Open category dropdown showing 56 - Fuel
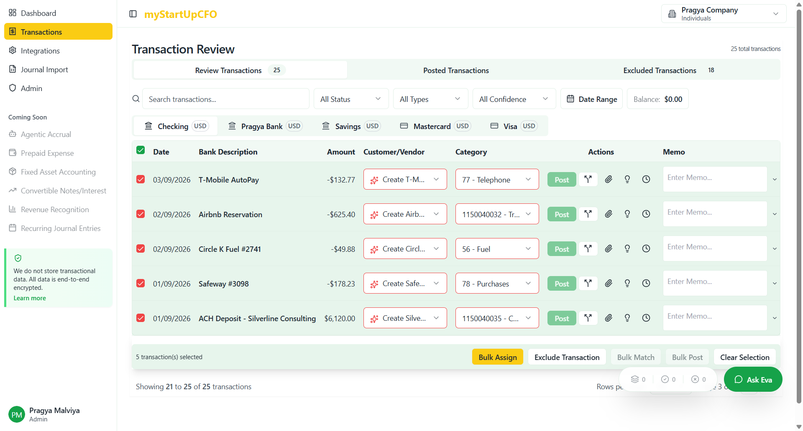Image resolution: width=803 pixels, height=431 pixels. pyautogui.click(x=496, y=249)
